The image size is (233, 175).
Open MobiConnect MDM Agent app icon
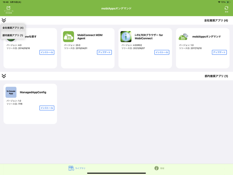pos(69,37)
